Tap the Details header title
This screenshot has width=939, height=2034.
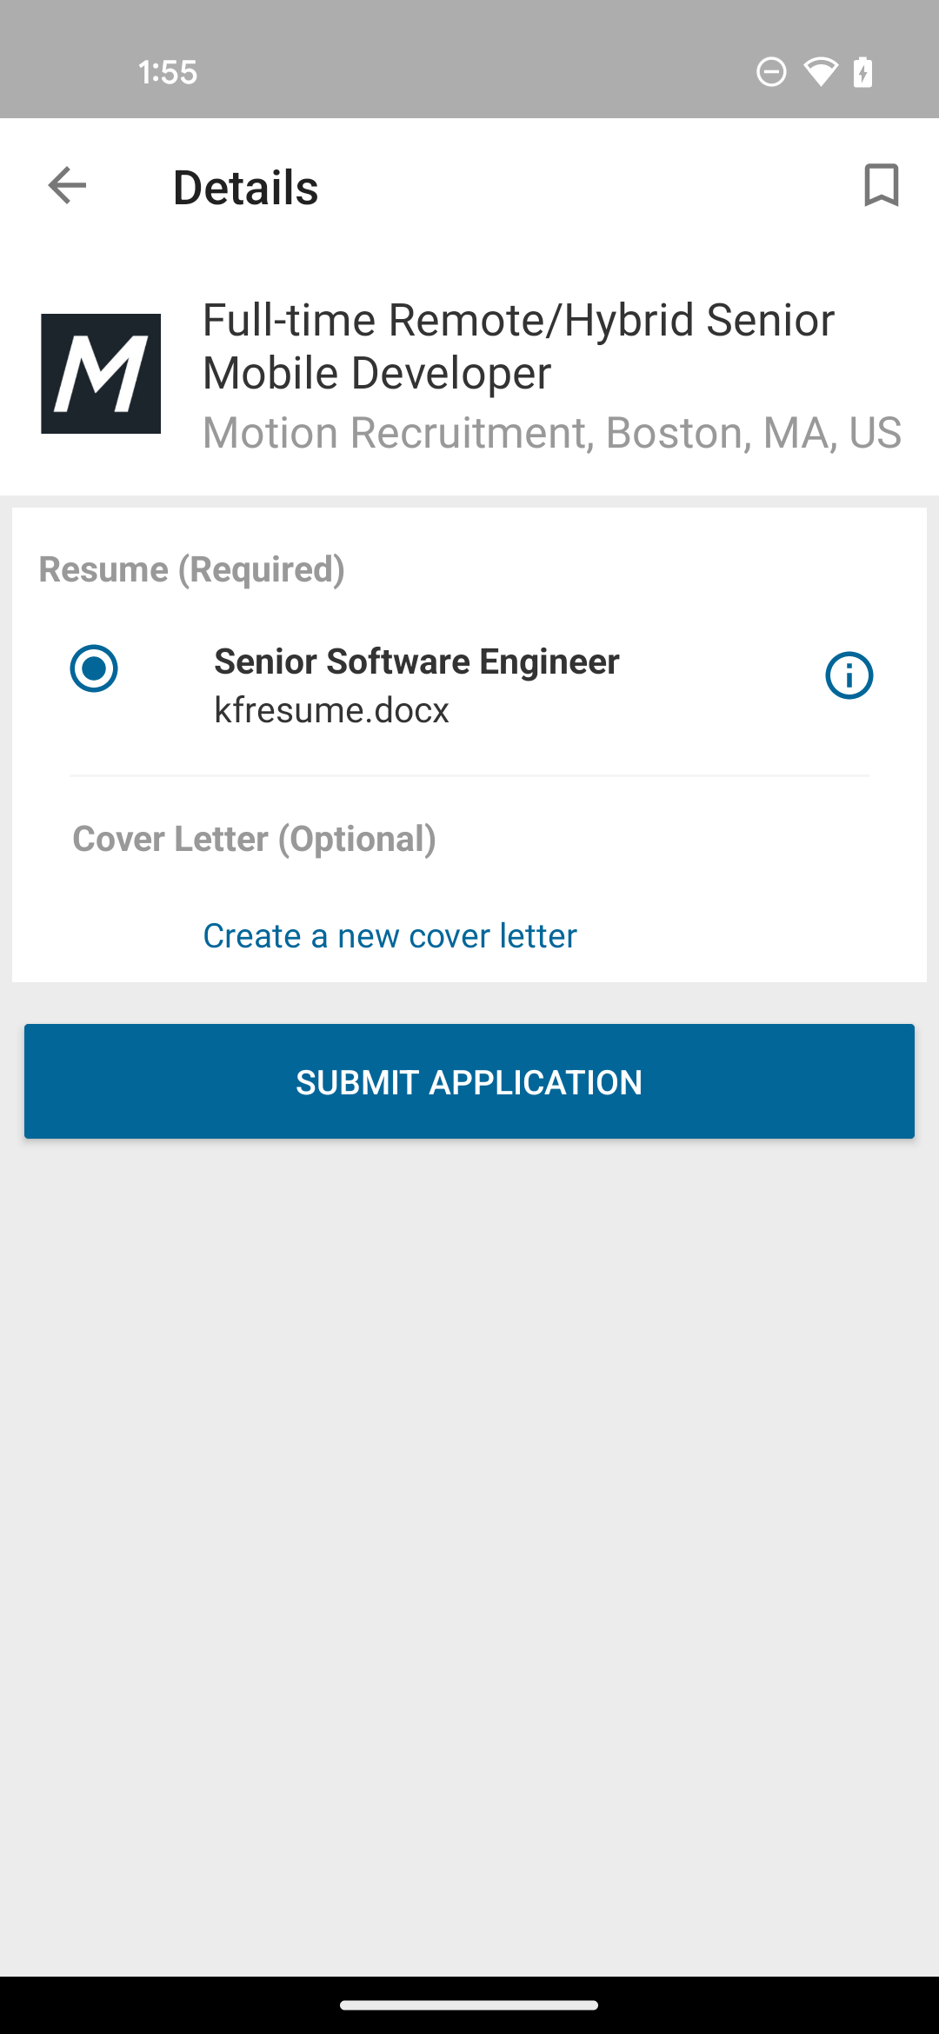click(x=246, y=188)
